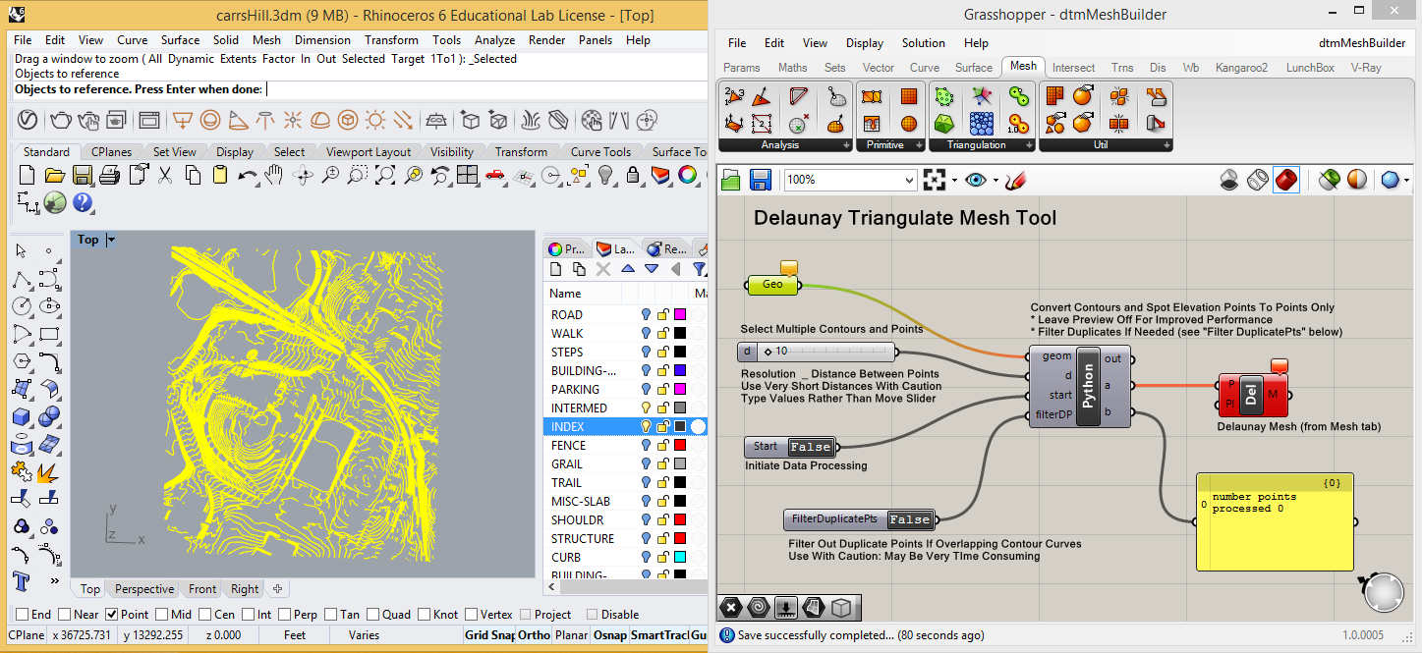The image size is (1422, 653).
Task: Toggle the FilterDuplicatePts False value
Action: [x=909, y=519]
